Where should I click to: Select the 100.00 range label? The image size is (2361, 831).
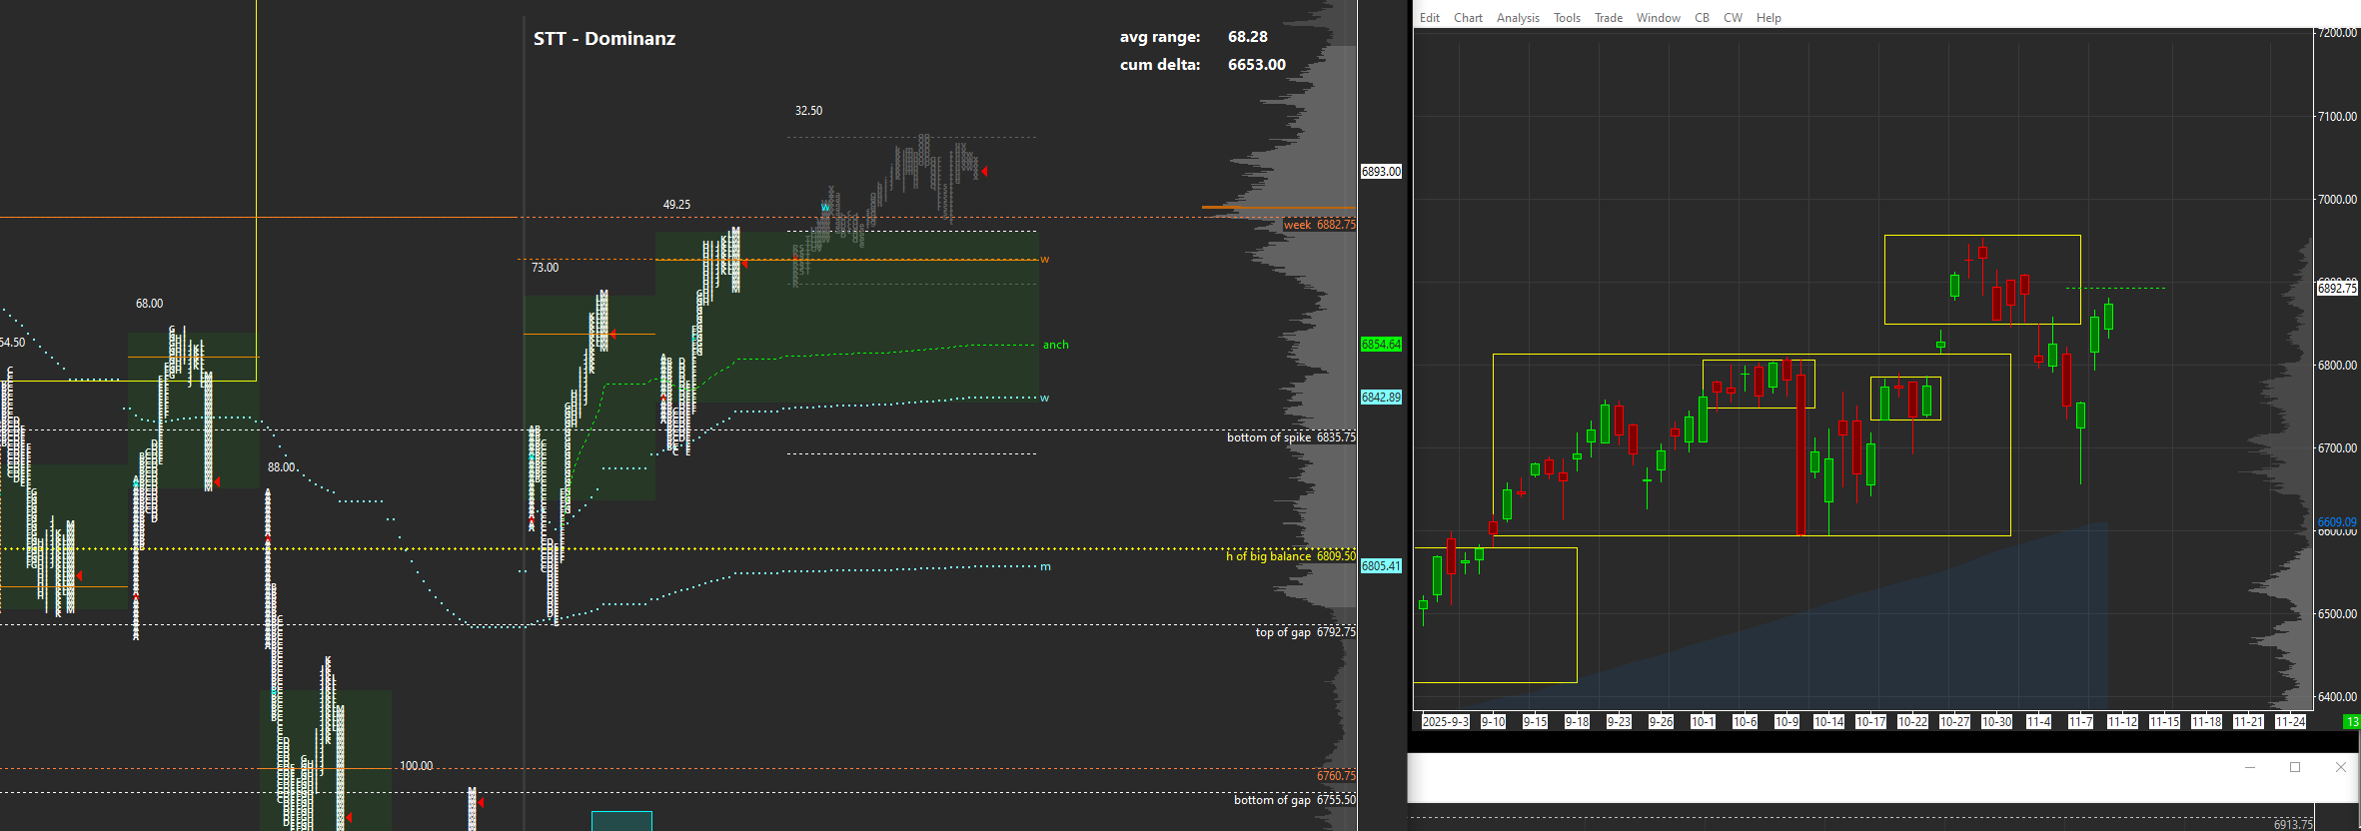point(417,766)
